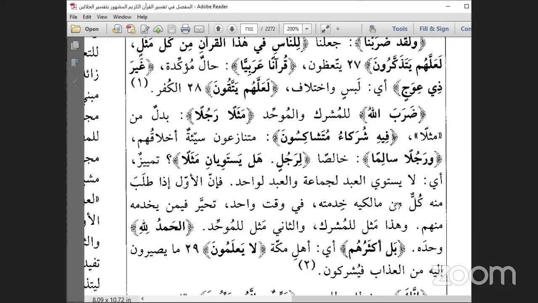
Task: Click the Open folder button
Action: pos(85,29)
